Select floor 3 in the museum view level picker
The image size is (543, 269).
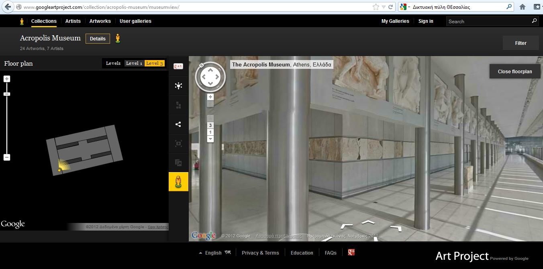(210, 125)
